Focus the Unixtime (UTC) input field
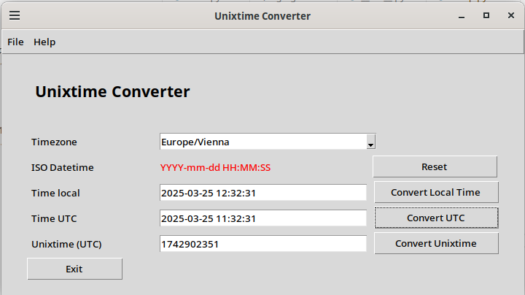The image size is (525, 295). coord(263,244)
